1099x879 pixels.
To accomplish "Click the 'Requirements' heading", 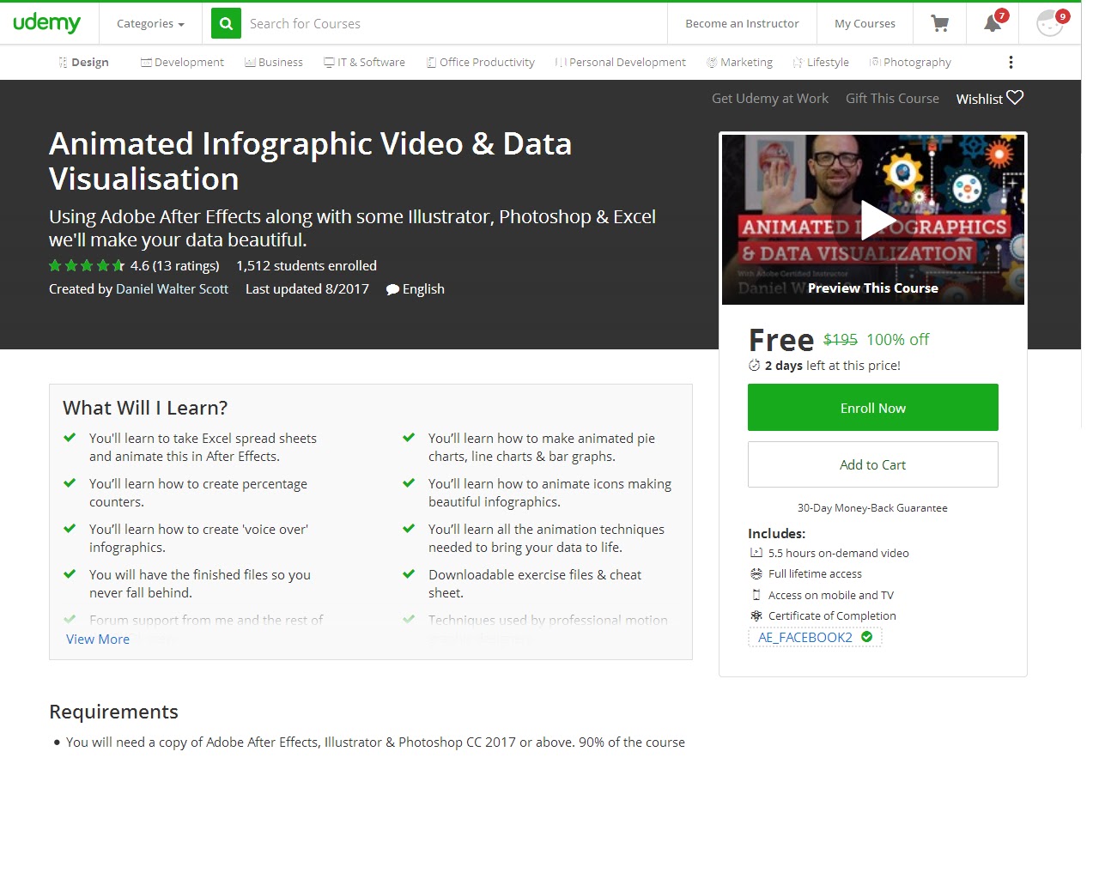I will 113,712.
